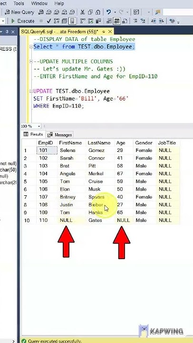Open the toolbar overflow options arrow
193x343 pixels.
tap(178, 21)
